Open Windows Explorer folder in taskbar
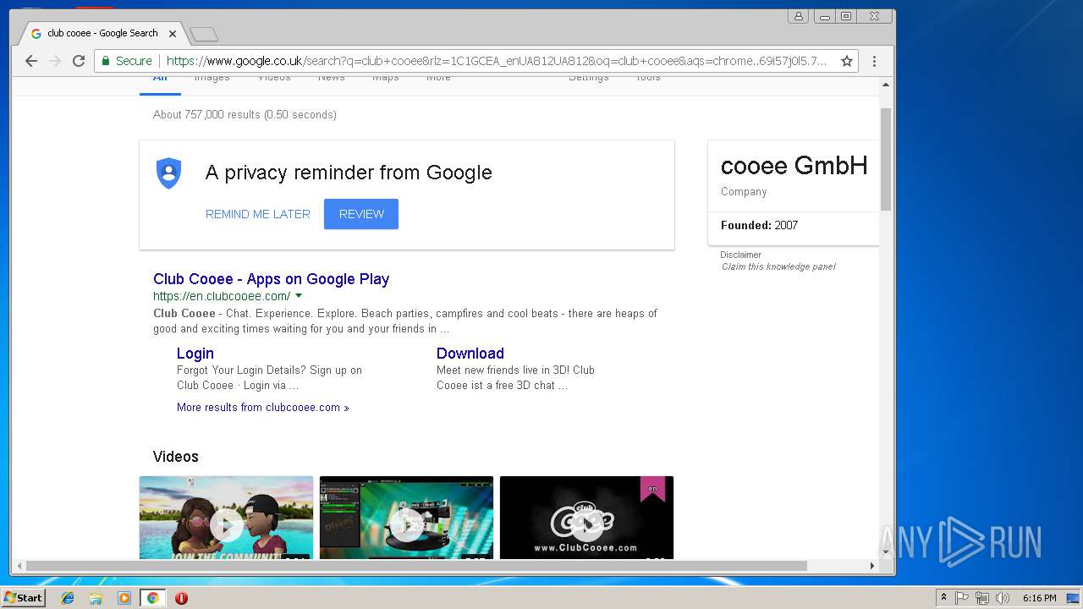The image size is (1083, 609). [x=96, y=598]
